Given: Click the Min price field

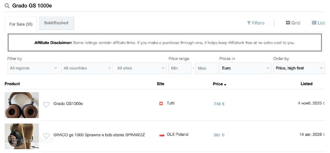Looking at the screenshot, I should [180, 68].
